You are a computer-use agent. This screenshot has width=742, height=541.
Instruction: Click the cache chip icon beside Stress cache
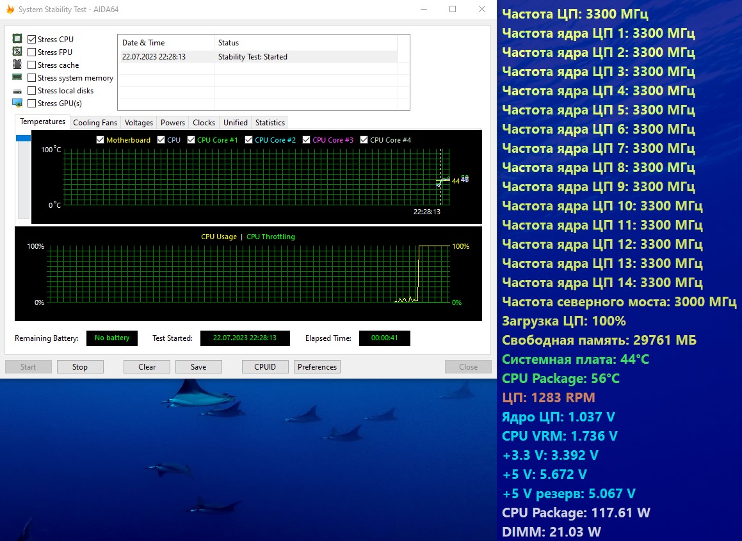[x=17, y=64]
